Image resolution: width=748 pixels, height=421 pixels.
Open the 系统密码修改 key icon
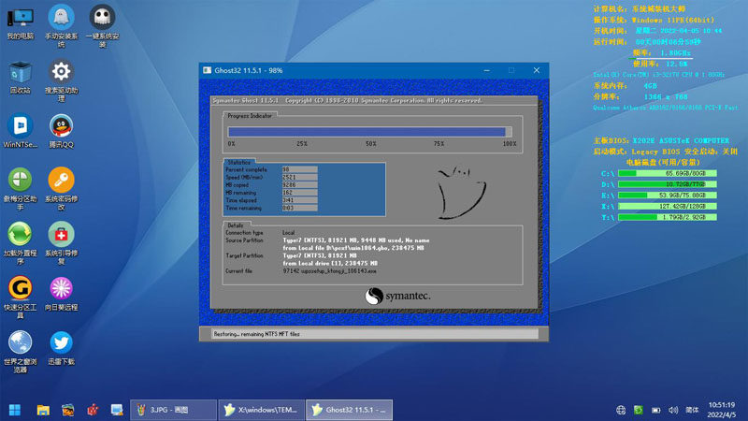click(61, 189)
